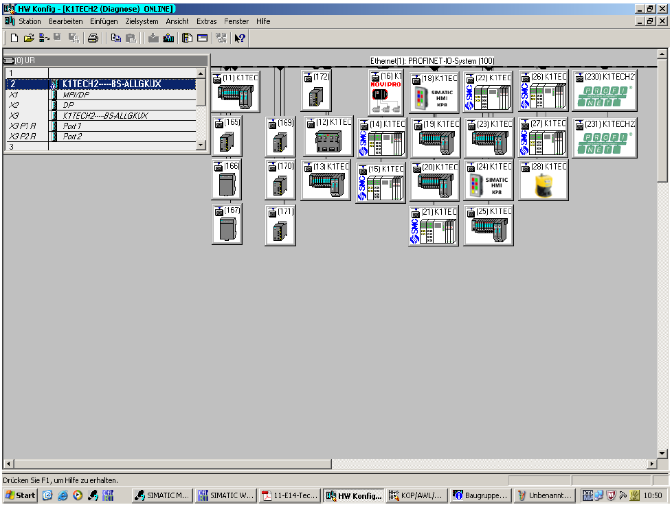Screen dimensions: 672x505
Task: Select the K1TECH2 row in slot X3
Action: coord(101,115)
